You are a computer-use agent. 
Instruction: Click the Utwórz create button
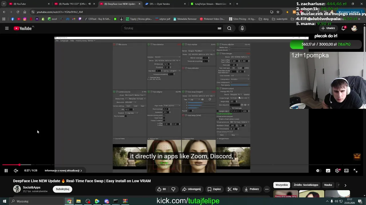point(328,28)
